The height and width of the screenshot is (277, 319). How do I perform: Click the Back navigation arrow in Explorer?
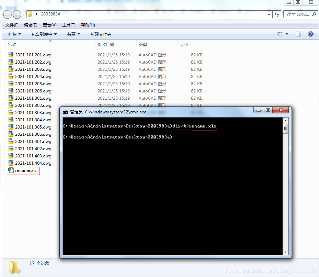[7, 14]
